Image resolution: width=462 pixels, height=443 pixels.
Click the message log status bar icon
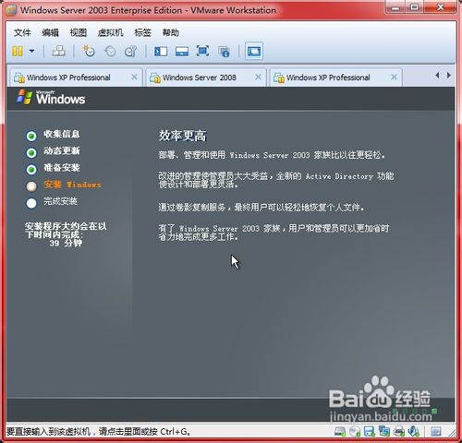[x=436, y=431]
